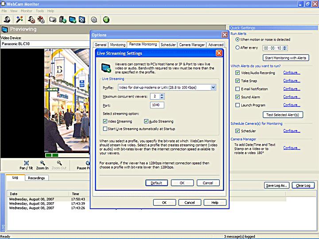Click Help button in Options dialog
Viewport: 319px width, 239px height.
click(x=215, y=203)
